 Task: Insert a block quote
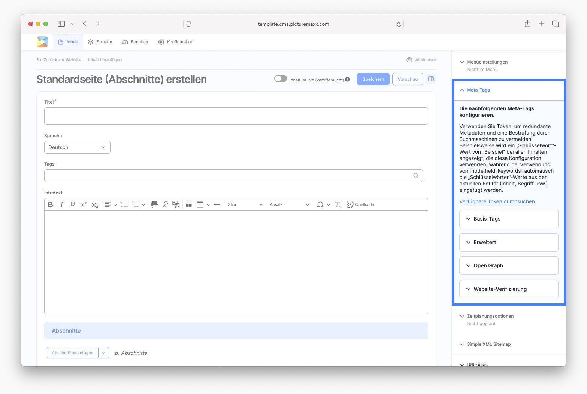[x=189, y=204]
